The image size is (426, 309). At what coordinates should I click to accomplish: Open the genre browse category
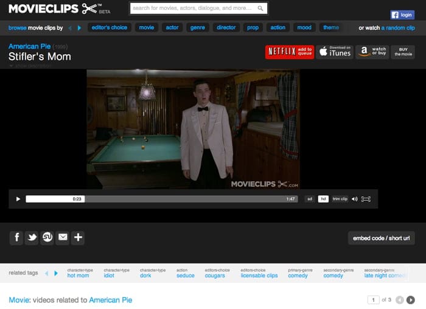point(198,27)
